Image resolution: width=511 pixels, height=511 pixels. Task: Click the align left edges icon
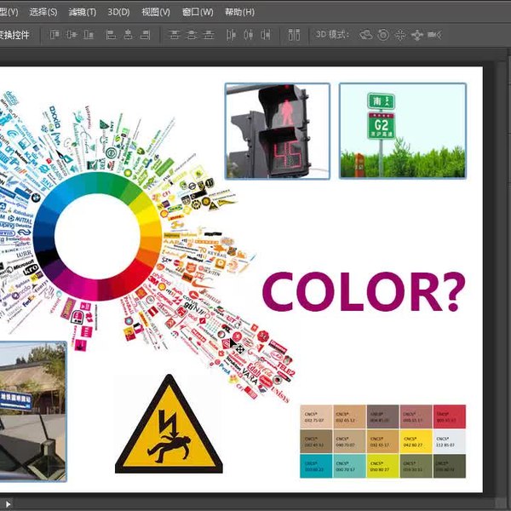pos(110,35)
